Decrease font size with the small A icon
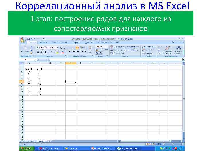Image resolution: width=206 pixels, height=154 pixels. (x=64, y=48)
